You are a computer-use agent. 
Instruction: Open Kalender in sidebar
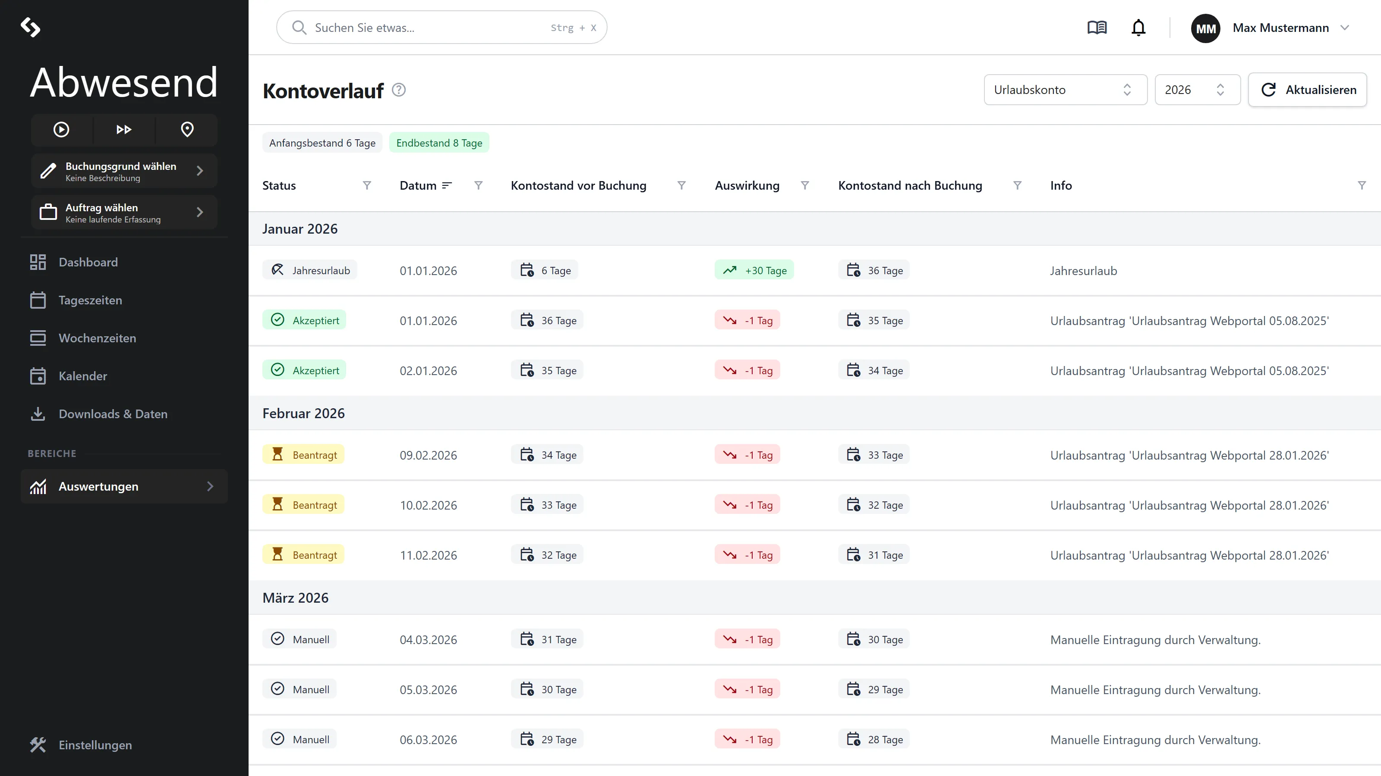(x=124, y=376)
